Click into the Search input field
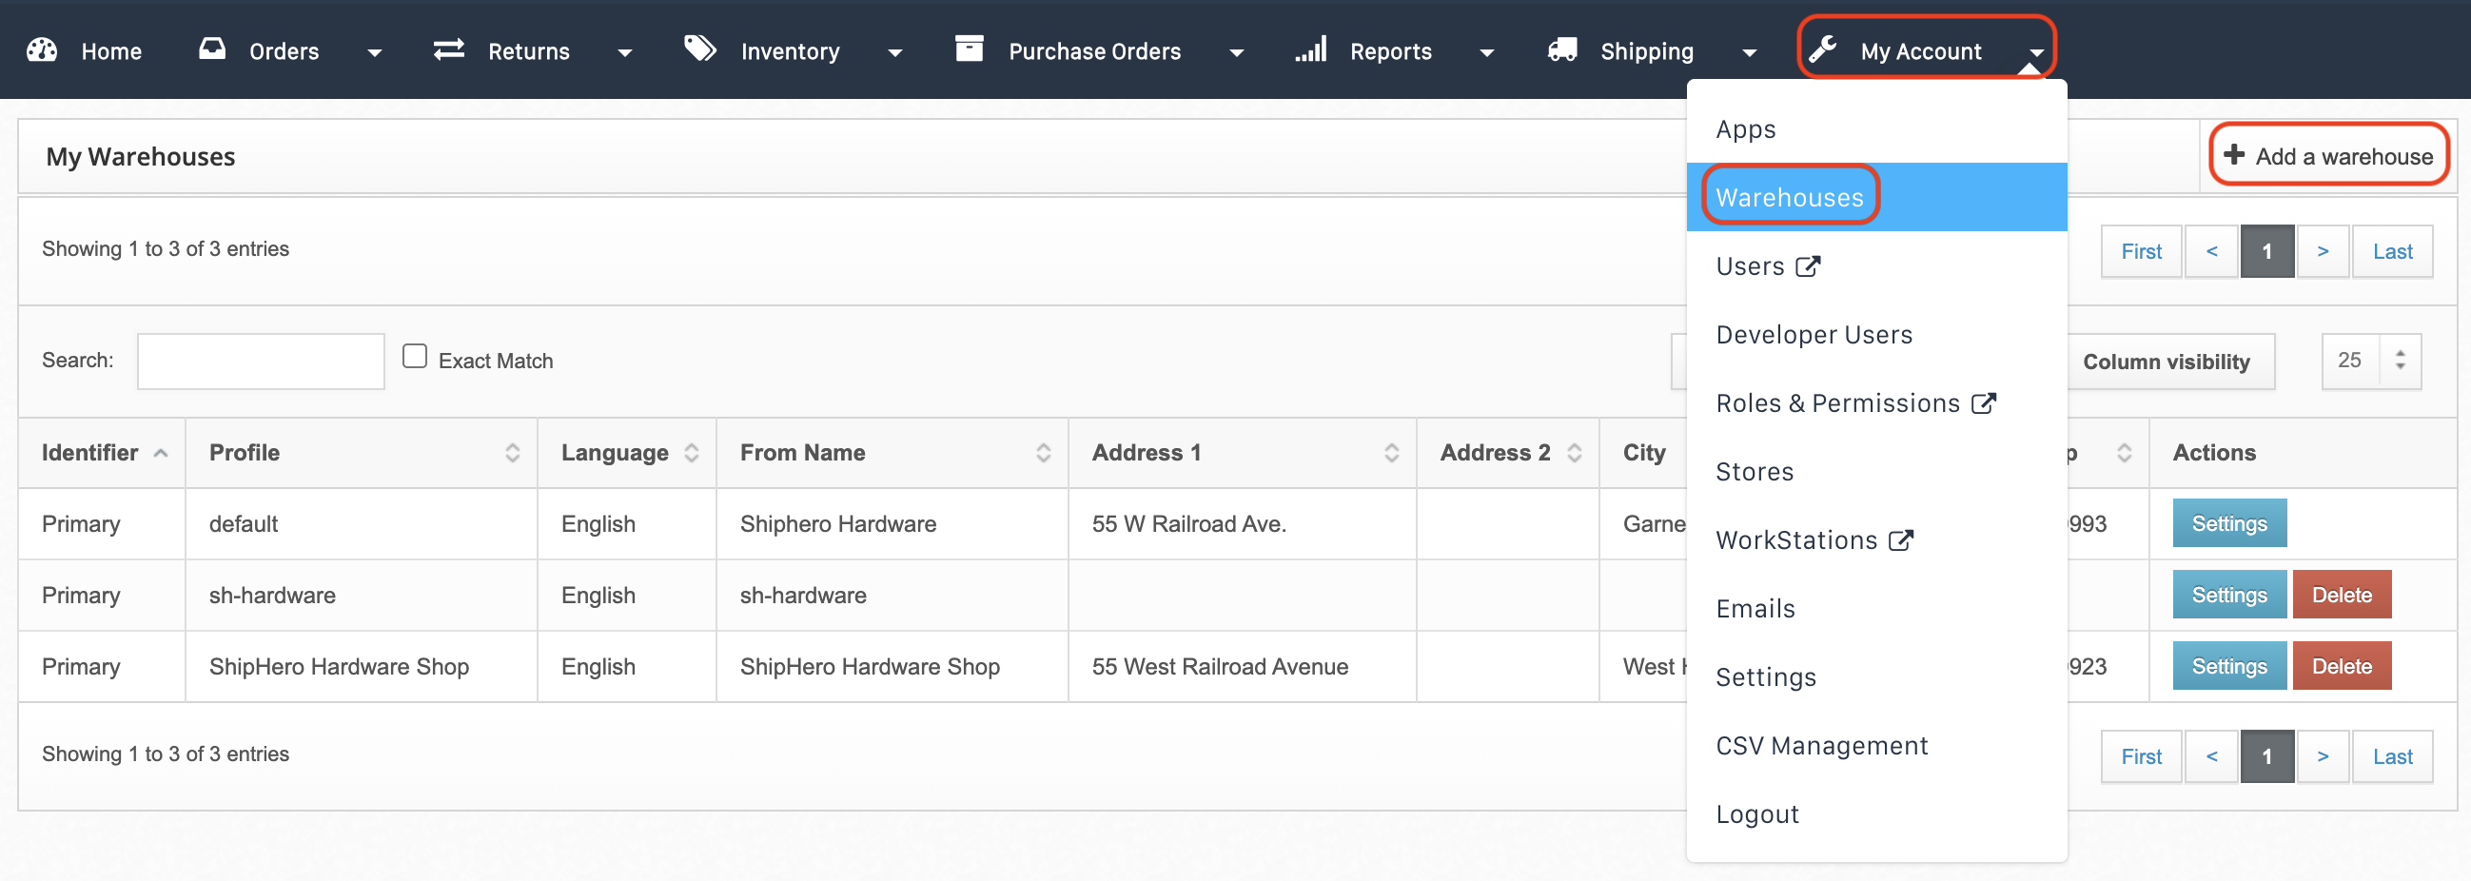The image size is (2471, 881). (260, 361)
